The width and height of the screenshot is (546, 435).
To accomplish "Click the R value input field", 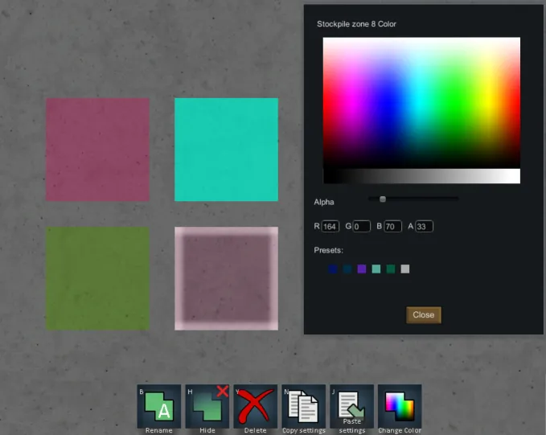I will 330,227.
